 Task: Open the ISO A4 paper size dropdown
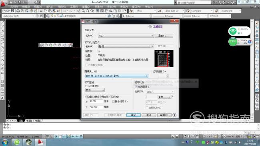point(116,76)
